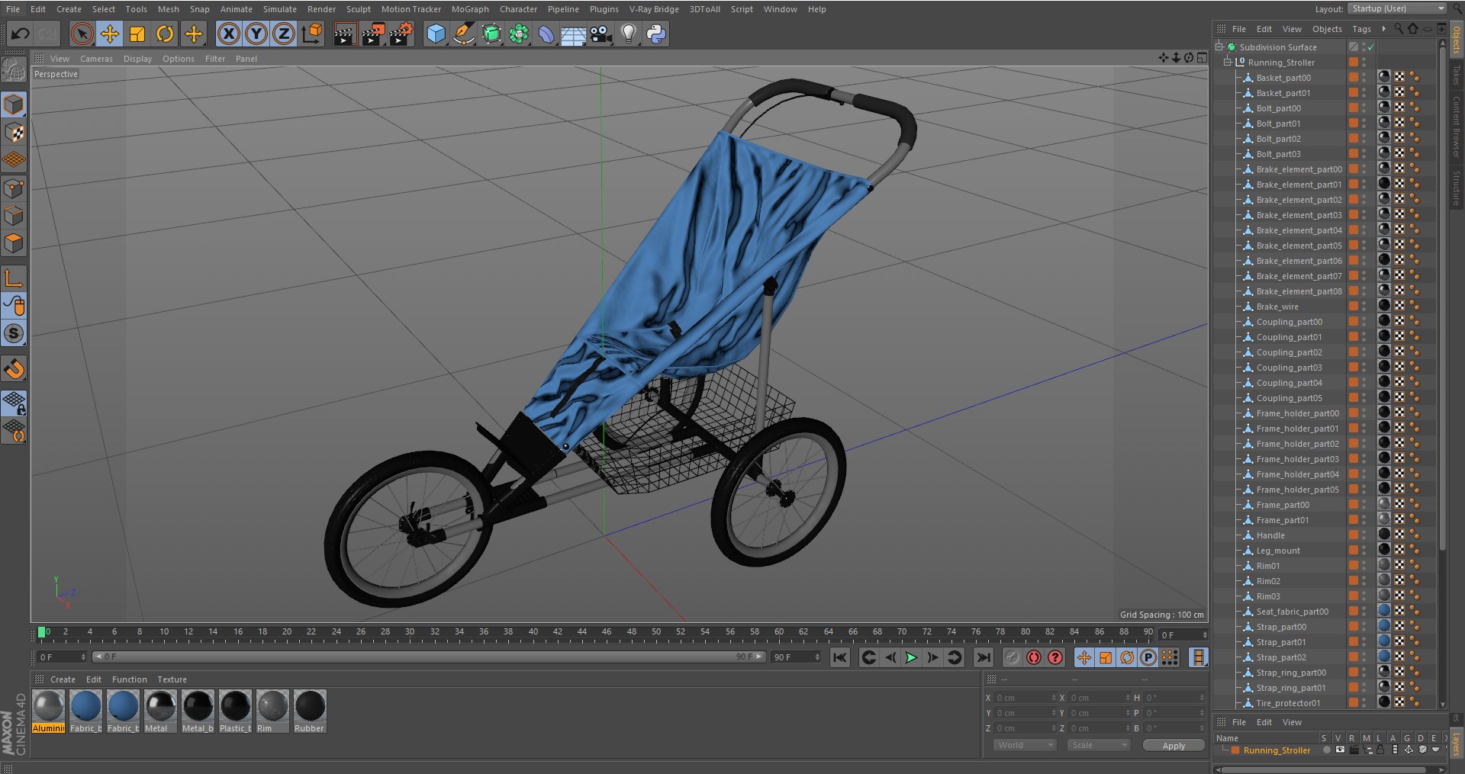This screenshot has width=1465, height=774.
Task: Open the Character menu
Action: [518, 9]
